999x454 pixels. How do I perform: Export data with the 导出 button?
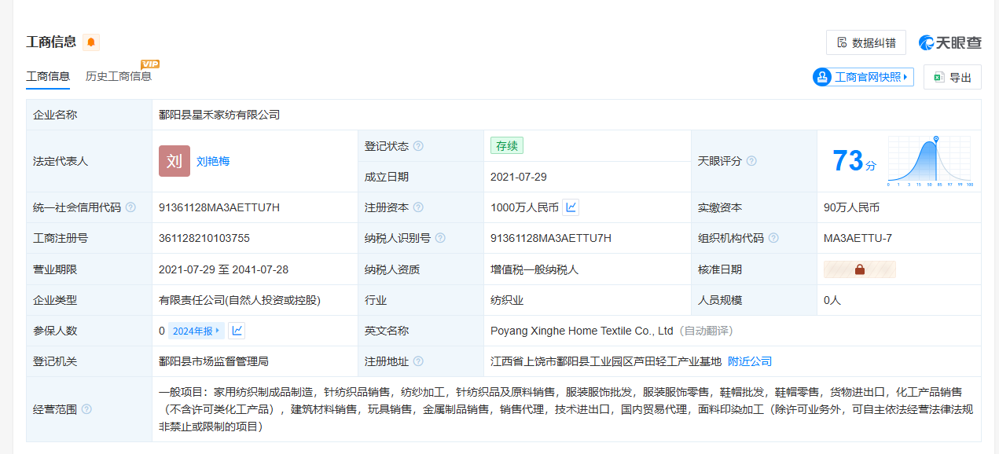pyautogui.click(x=952, y=77)
